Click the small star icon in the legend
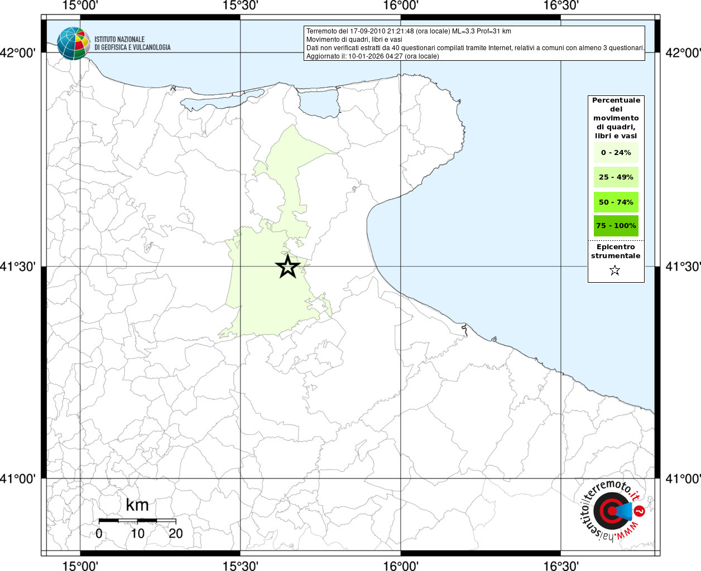This screenshot has height=571, width=701. click(615, 270)
